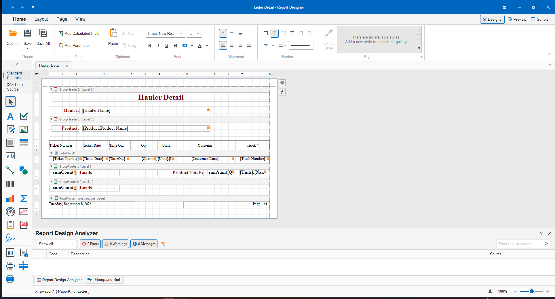
Task: Click the Paste button
Action: coord(113,37)
